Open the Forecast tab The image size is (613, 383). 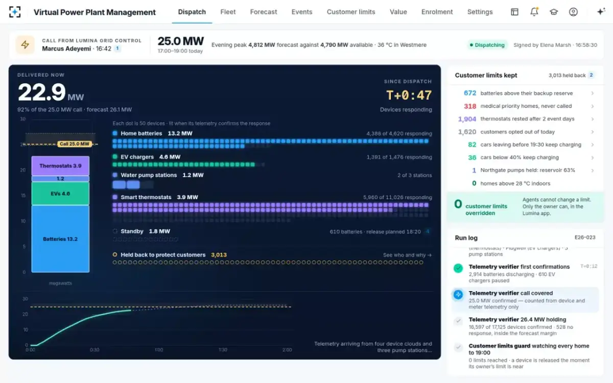pos(264,12)
